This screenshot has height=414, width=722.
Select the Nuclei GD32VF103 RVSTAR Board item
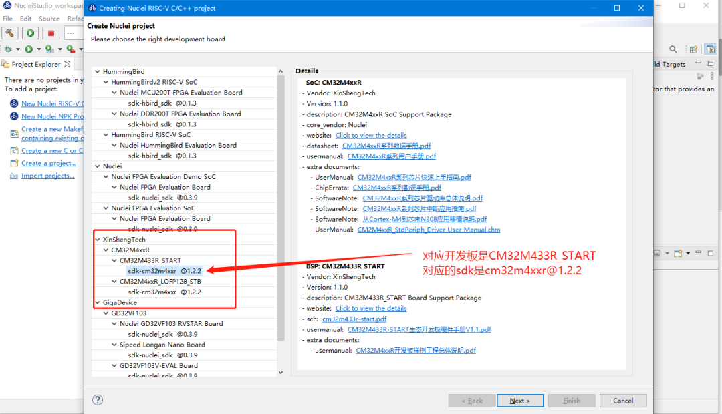[x=171, y=324]
